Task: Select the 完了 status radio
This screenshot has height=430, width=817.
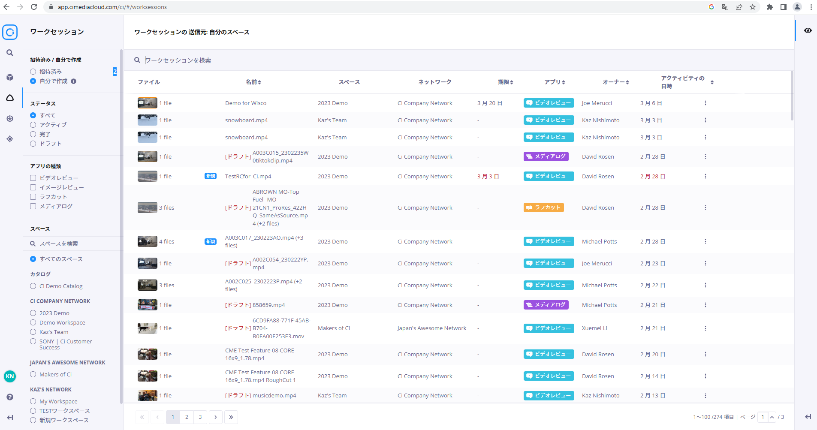Action: point(33,134)
